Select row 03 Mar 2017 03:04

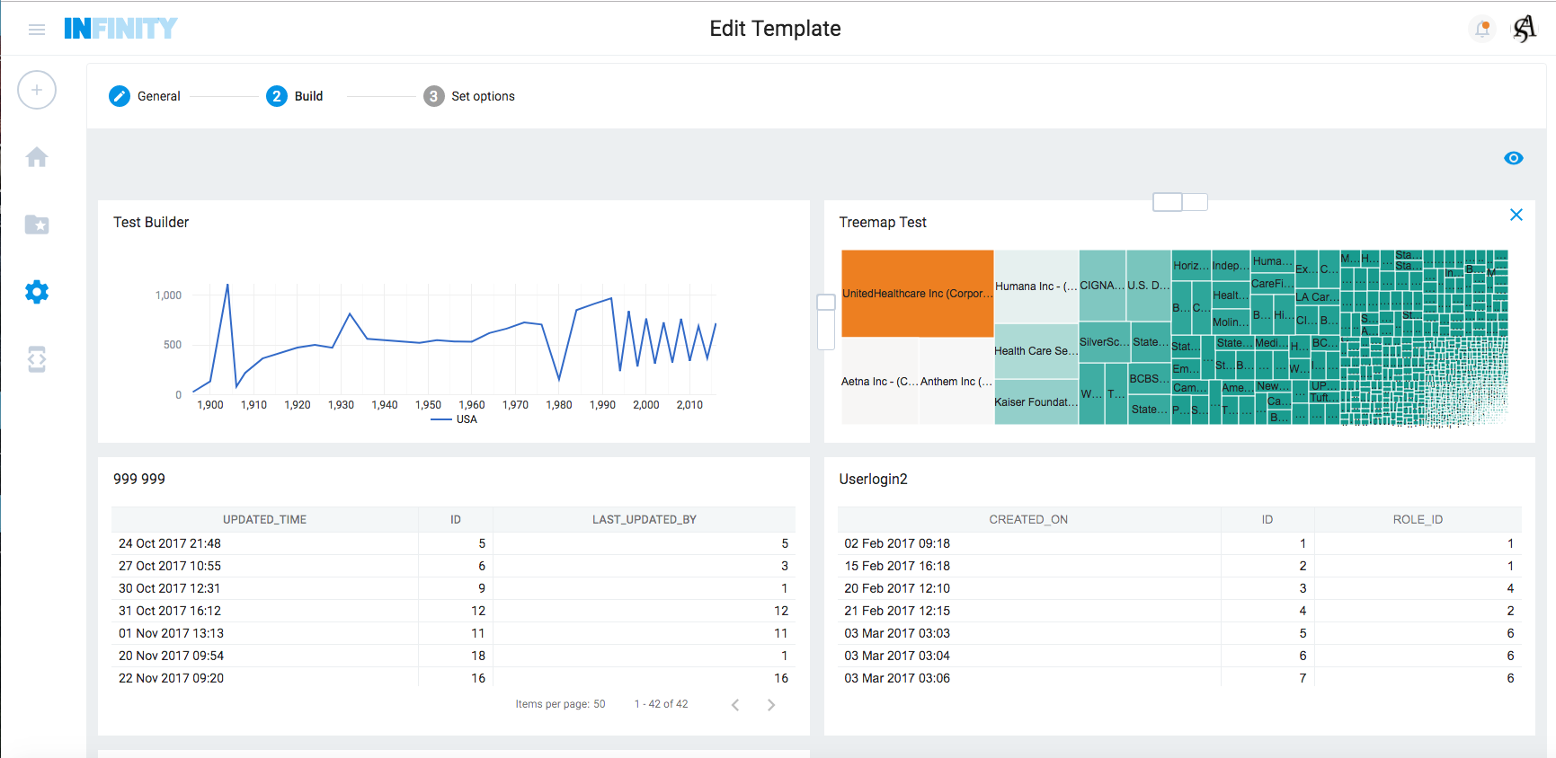pos(1179,656)
